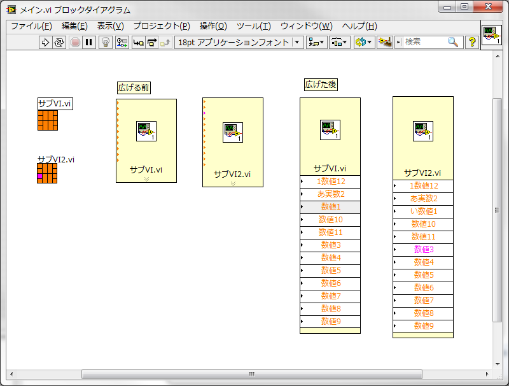This screenshot has height=386, width=509.
Task: Click the horizontal scrollbar thumb
Action: (252, 374)
